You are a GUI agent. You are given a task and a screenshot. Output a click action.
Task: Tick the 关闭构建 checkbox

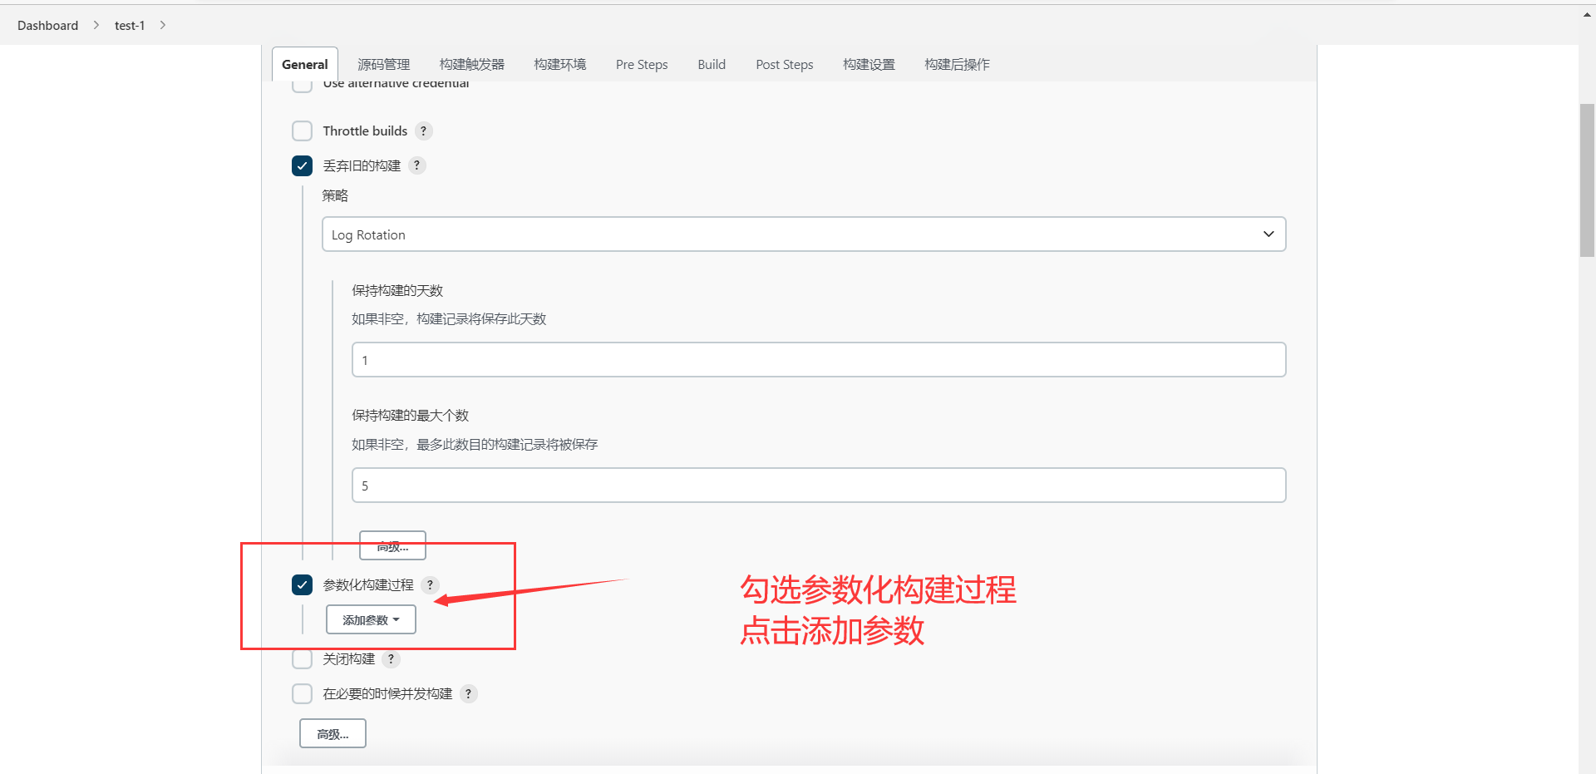(303, 659)
